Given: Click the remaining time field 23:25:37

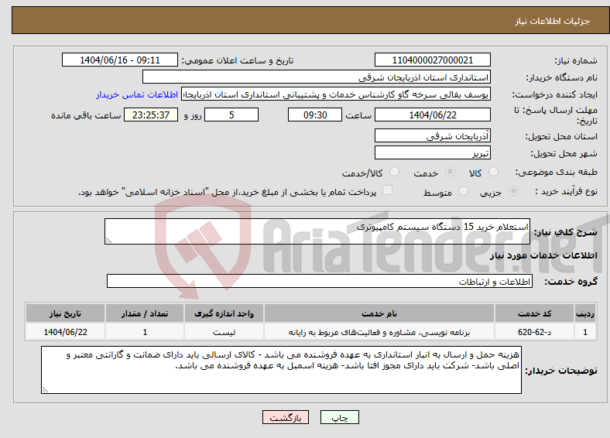Looking at the screenshot, I should 151,115.
